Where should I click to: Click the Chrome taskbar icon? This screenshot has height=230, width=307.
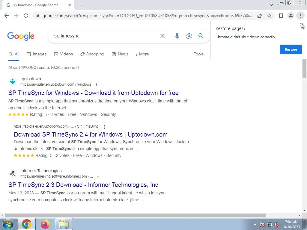(x=27, y=224)
